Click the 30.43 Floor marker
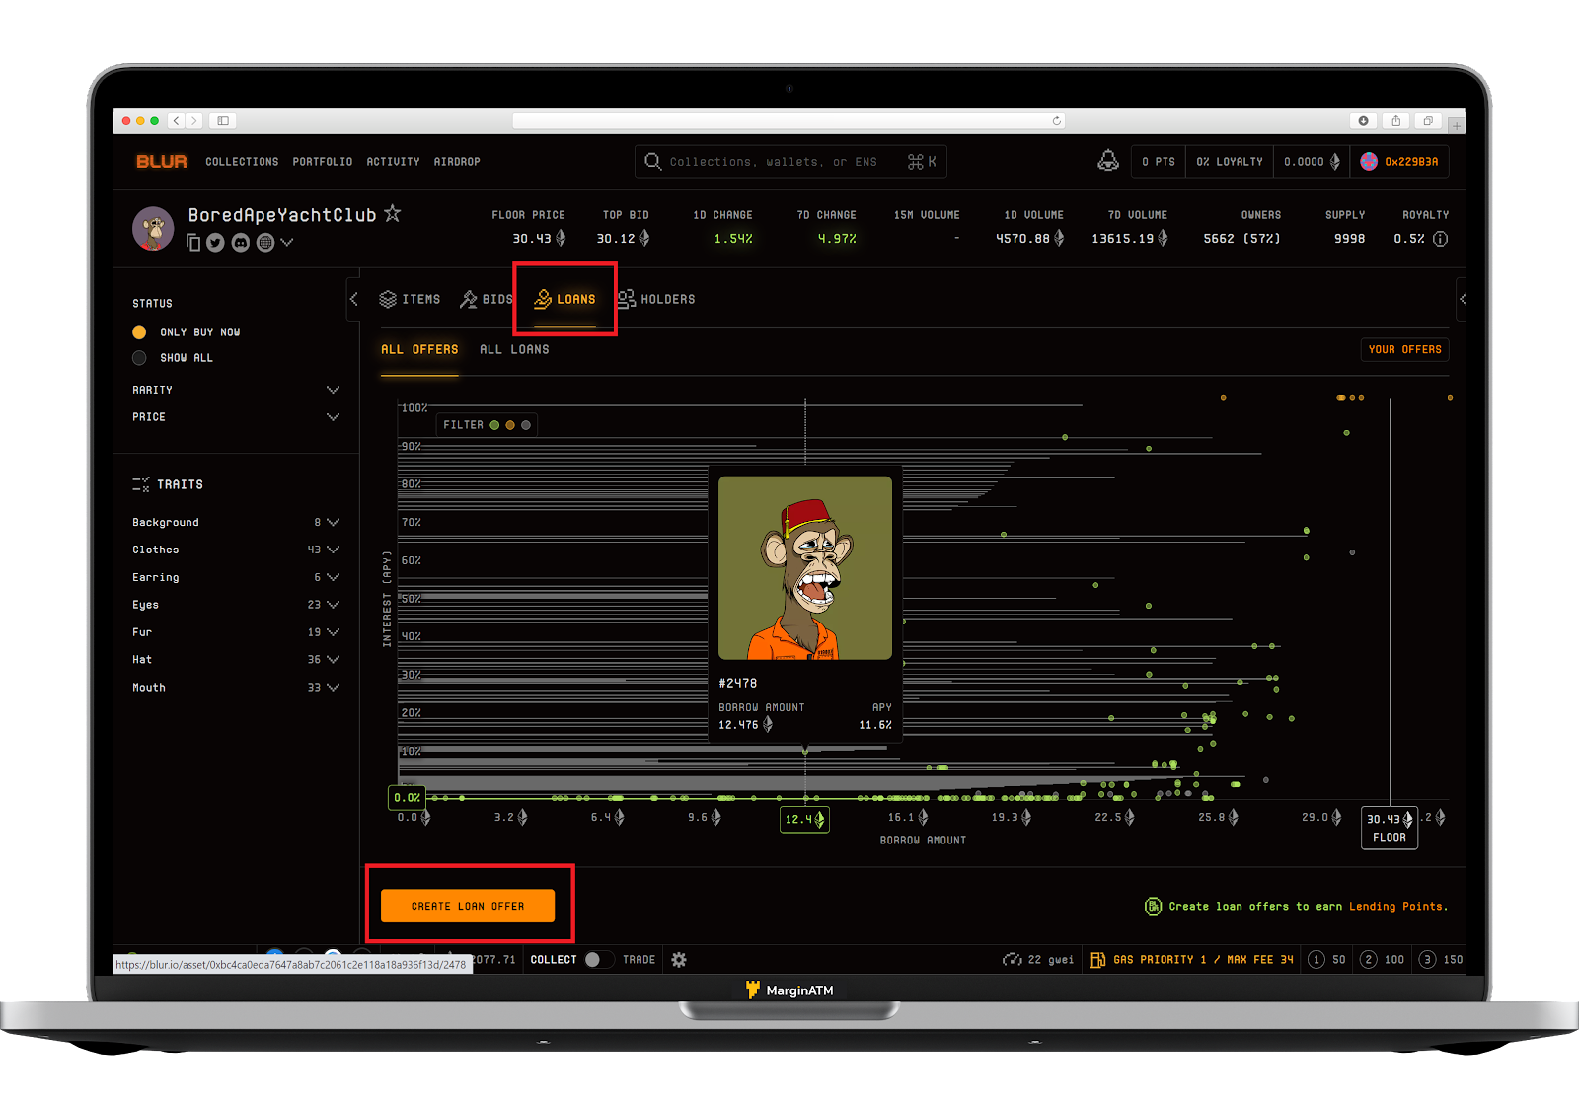The image size is (1579, 1100). [x=1390, y=828]
